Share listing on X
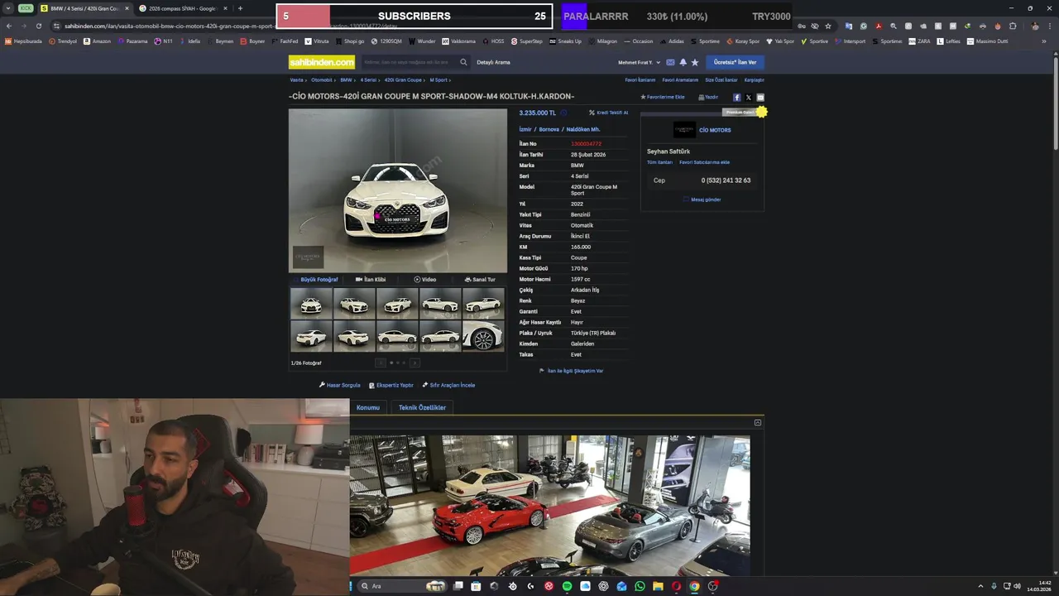The height and width of the screenshot is (596, 1059). (x=749, y=98)
